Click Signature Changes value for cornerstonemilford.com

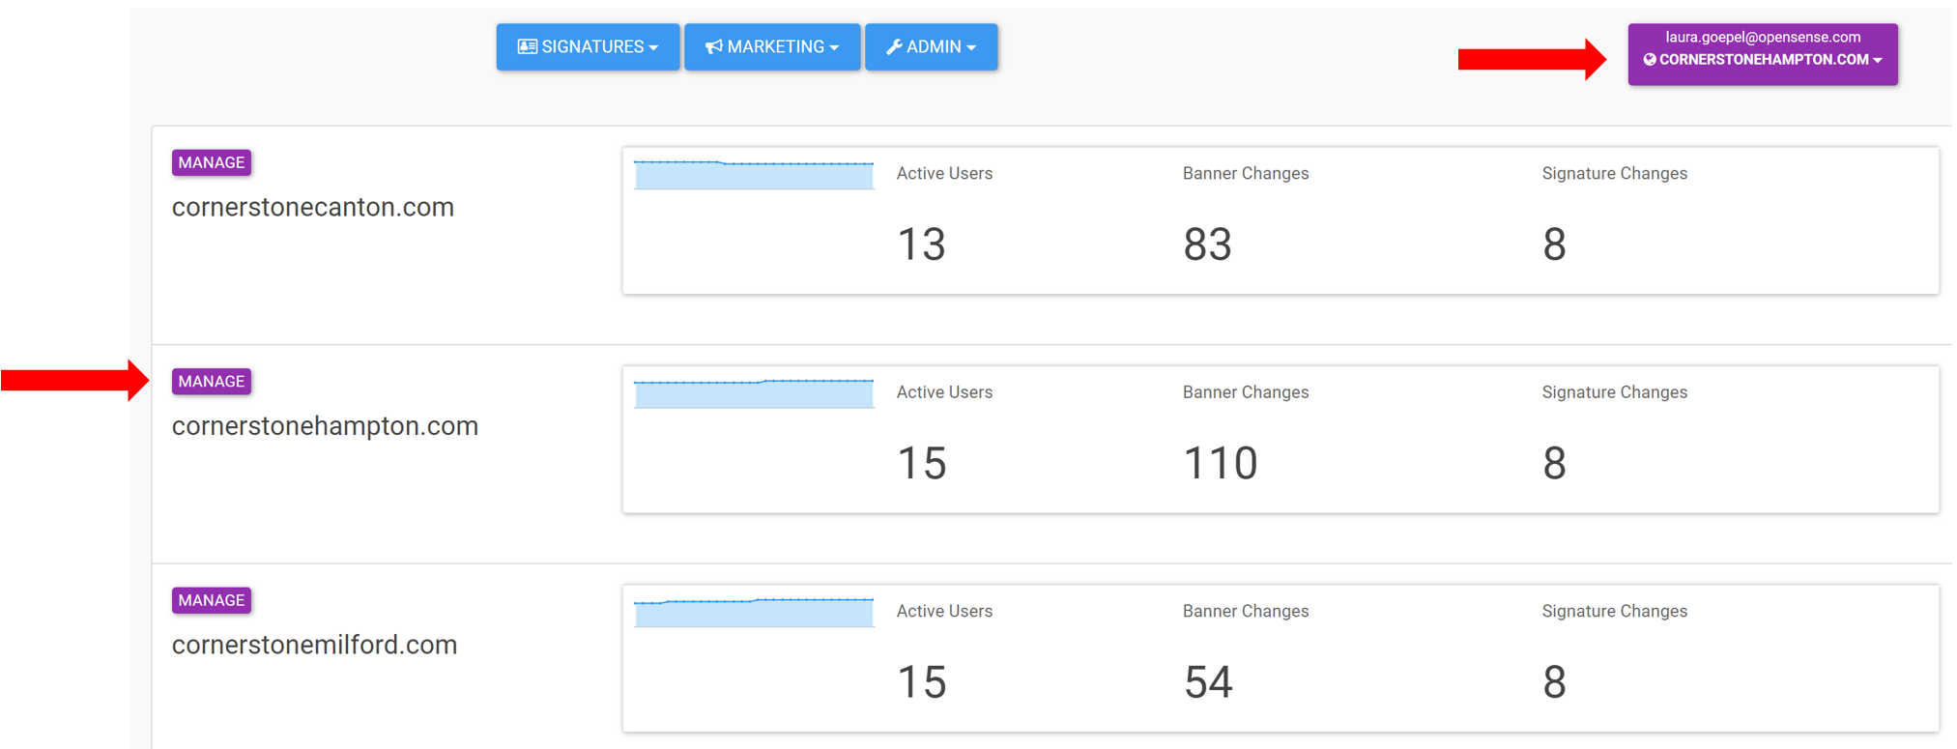(1554, 682)
